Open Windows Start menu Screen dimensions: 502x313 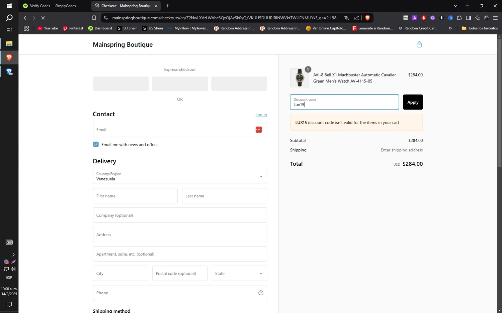click(9, 6)
